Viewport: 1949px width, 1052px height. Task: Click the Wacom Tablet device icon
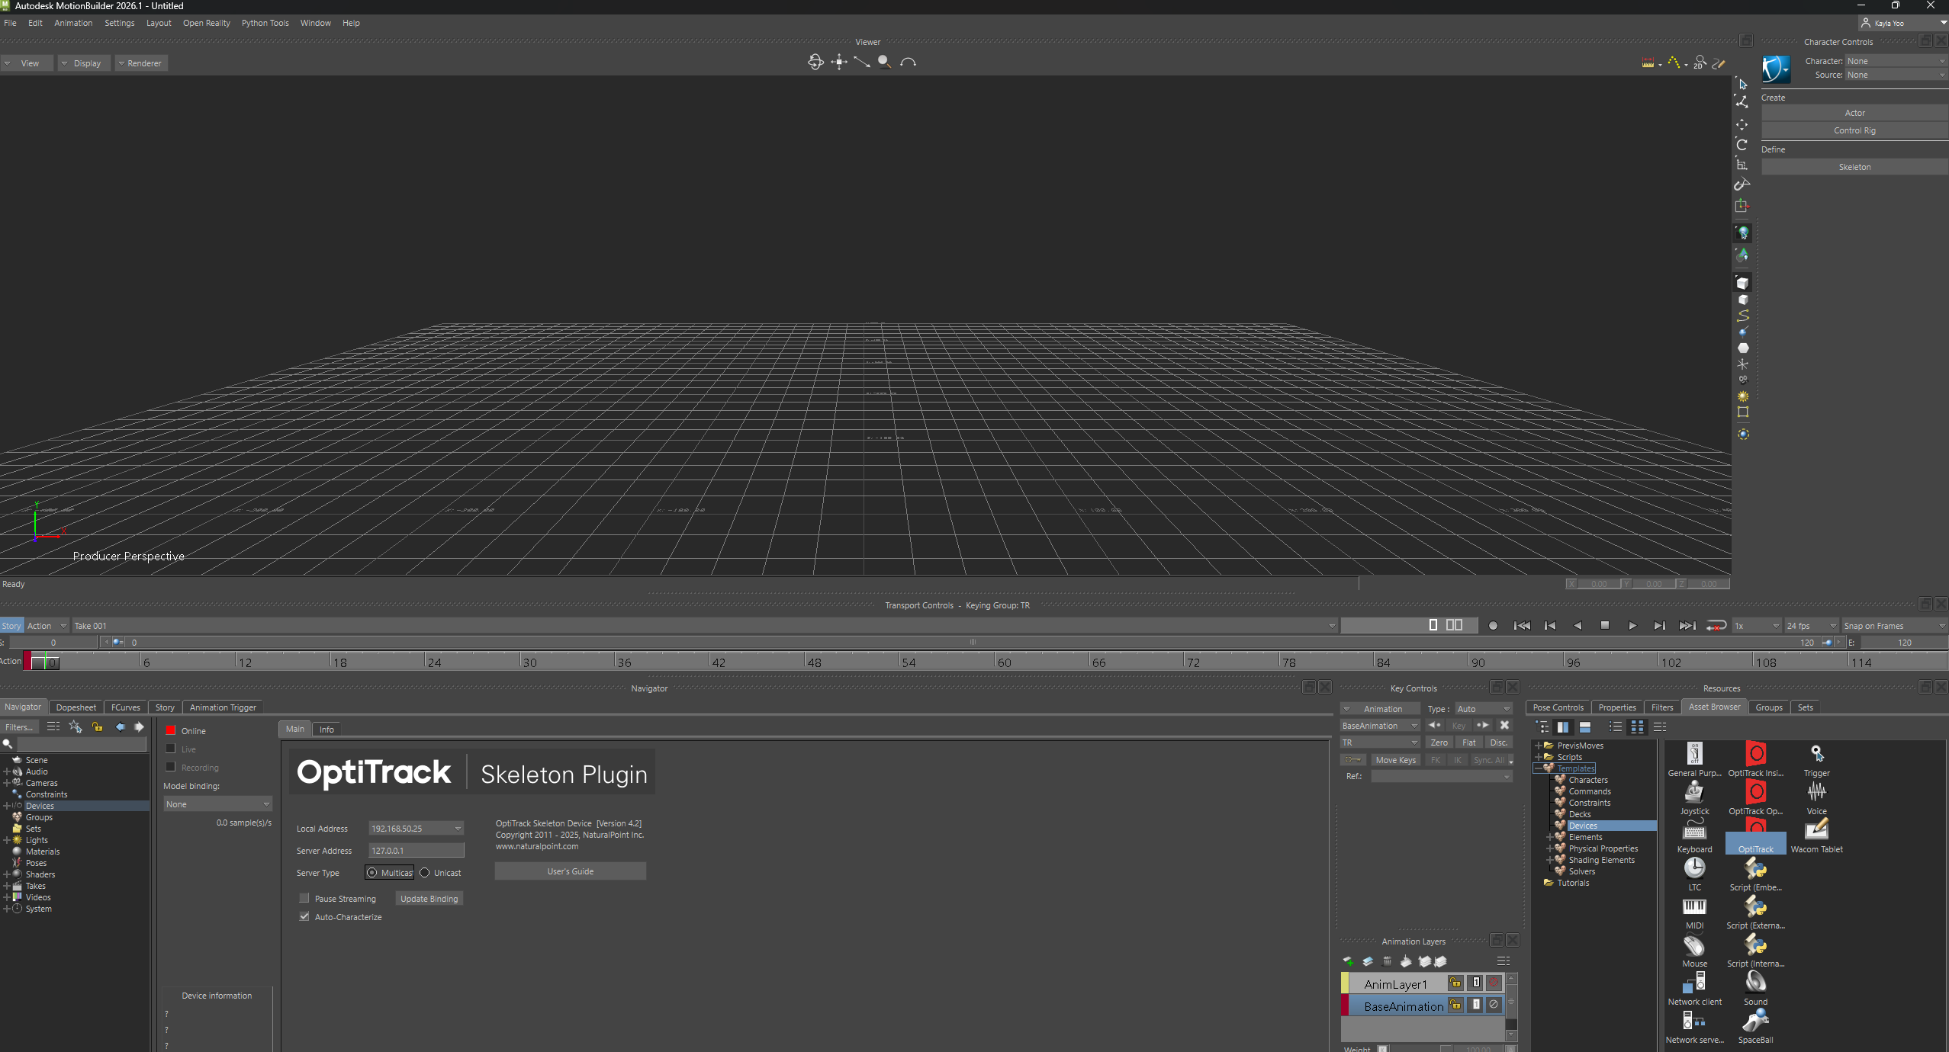pyautogui.click(x=1816, y=829)
